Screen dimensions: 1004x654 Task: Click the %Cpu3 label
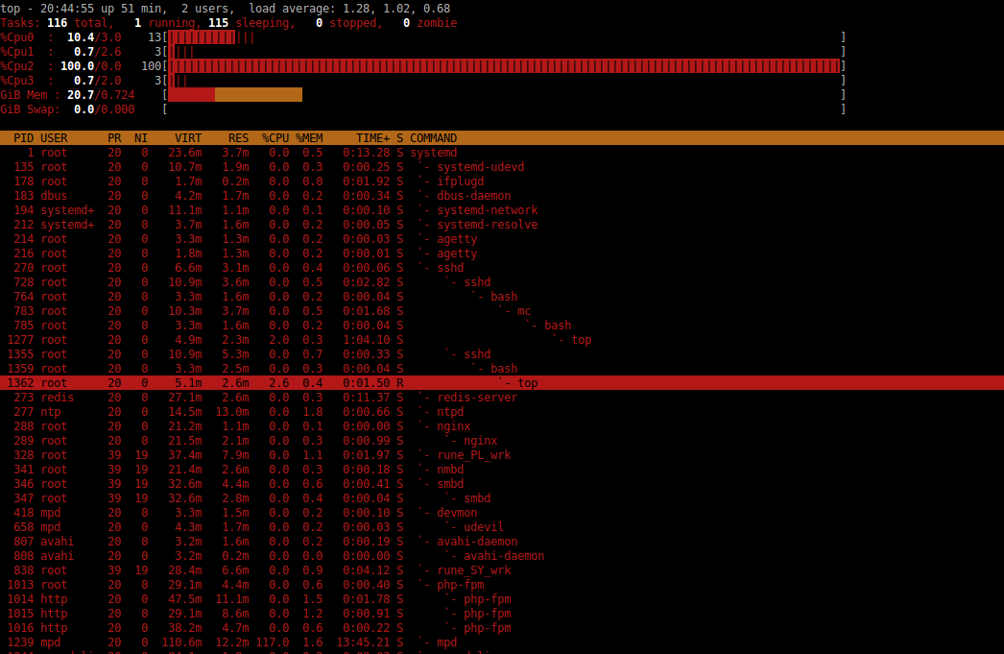click(17, 81)
